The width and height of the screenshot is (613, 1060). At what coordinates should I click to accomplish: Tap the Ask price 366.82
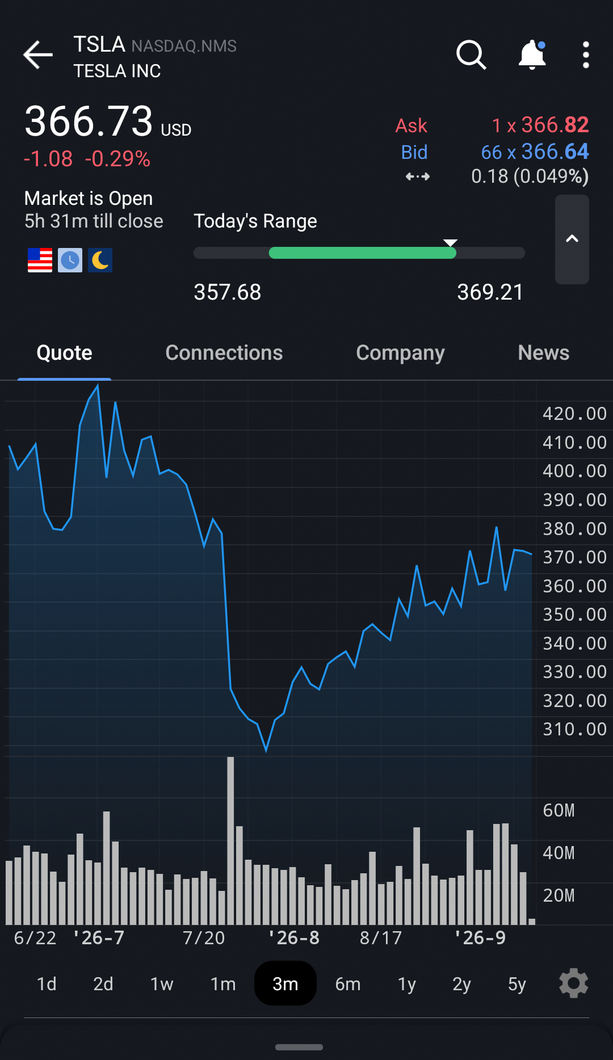(x=555, y=125)
